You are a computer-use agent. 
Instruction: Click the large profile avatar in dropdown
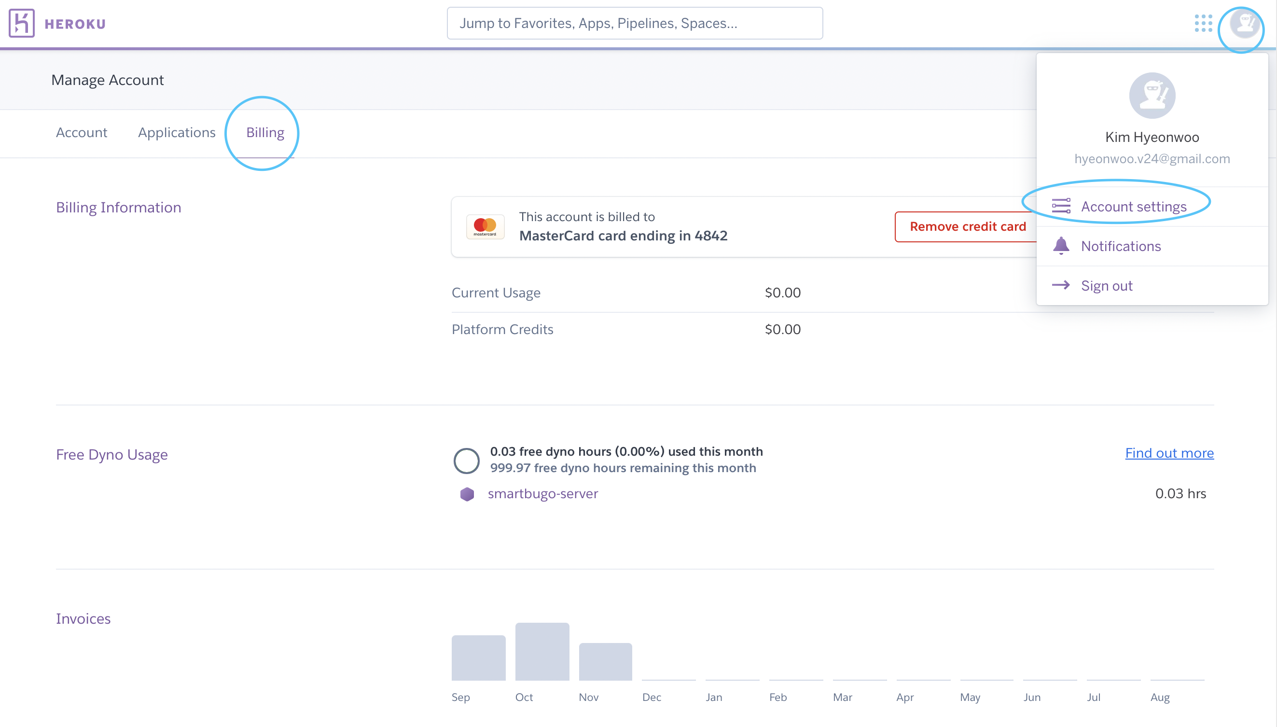pyautogui.click(x=1152, y=96)
